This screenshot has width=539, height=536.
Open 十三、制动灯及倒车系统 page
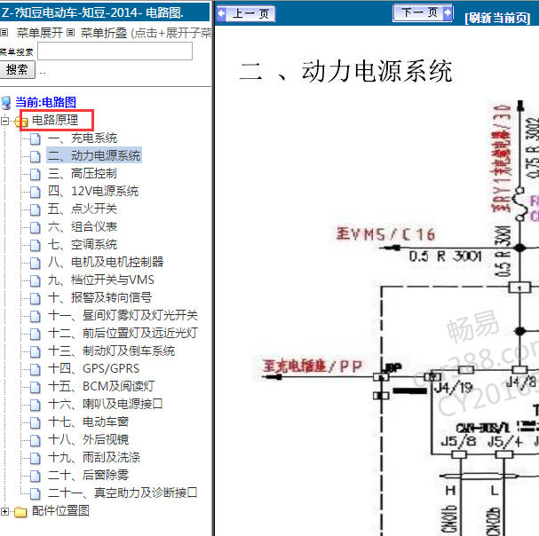(x=111, y=351)
